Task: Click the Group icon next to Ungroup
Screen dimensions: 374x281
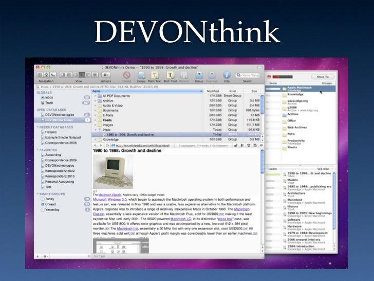Action: click(x=199, y=75)
